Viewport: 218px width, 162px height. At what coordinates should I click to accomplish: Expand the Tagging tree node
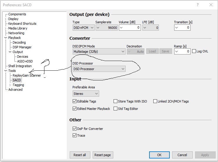pyautogui.click(x=10, y=85)
